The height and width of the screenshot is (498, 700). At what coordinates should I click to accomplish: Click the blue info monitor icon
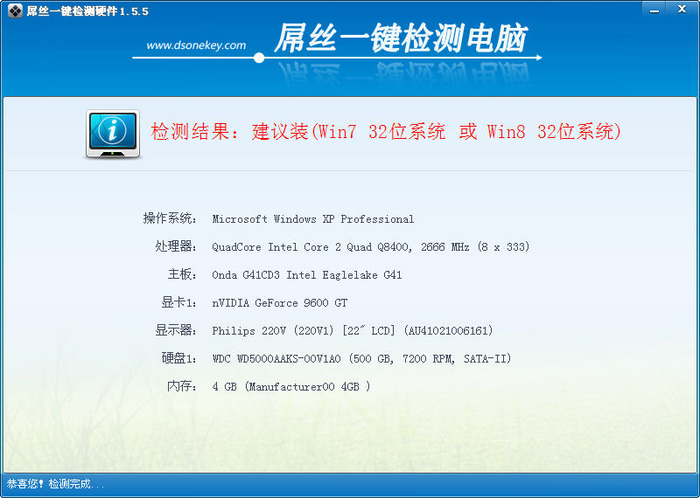click(113, 134)
